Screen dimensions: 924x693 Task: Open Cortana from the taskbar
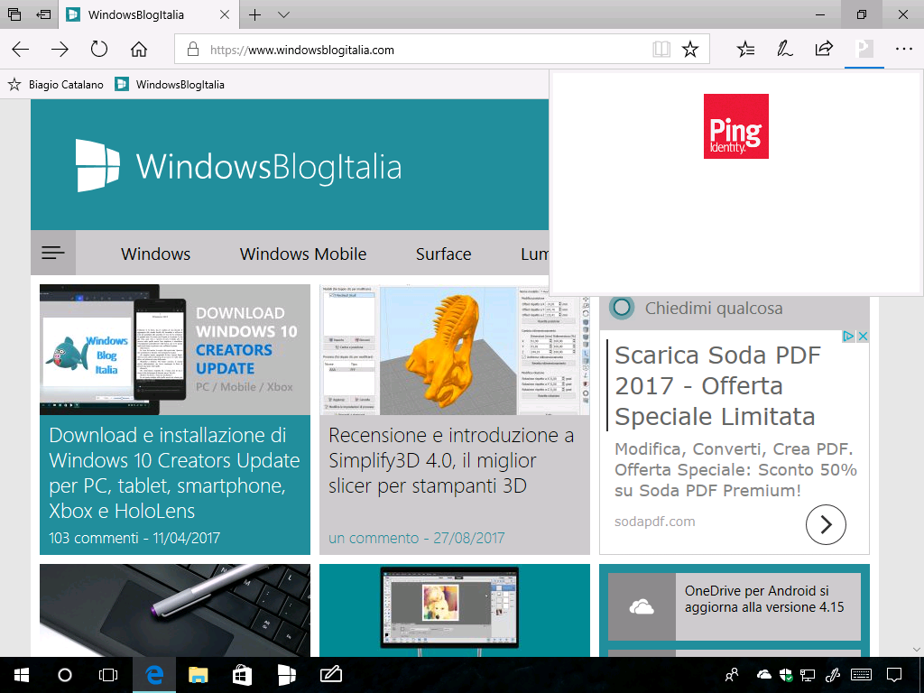[65, 675]
